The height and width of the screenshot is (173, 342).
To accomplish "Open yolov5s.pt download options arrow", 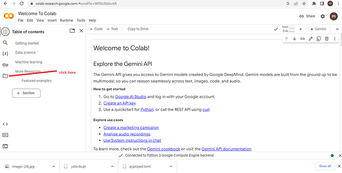I will 112,167.
